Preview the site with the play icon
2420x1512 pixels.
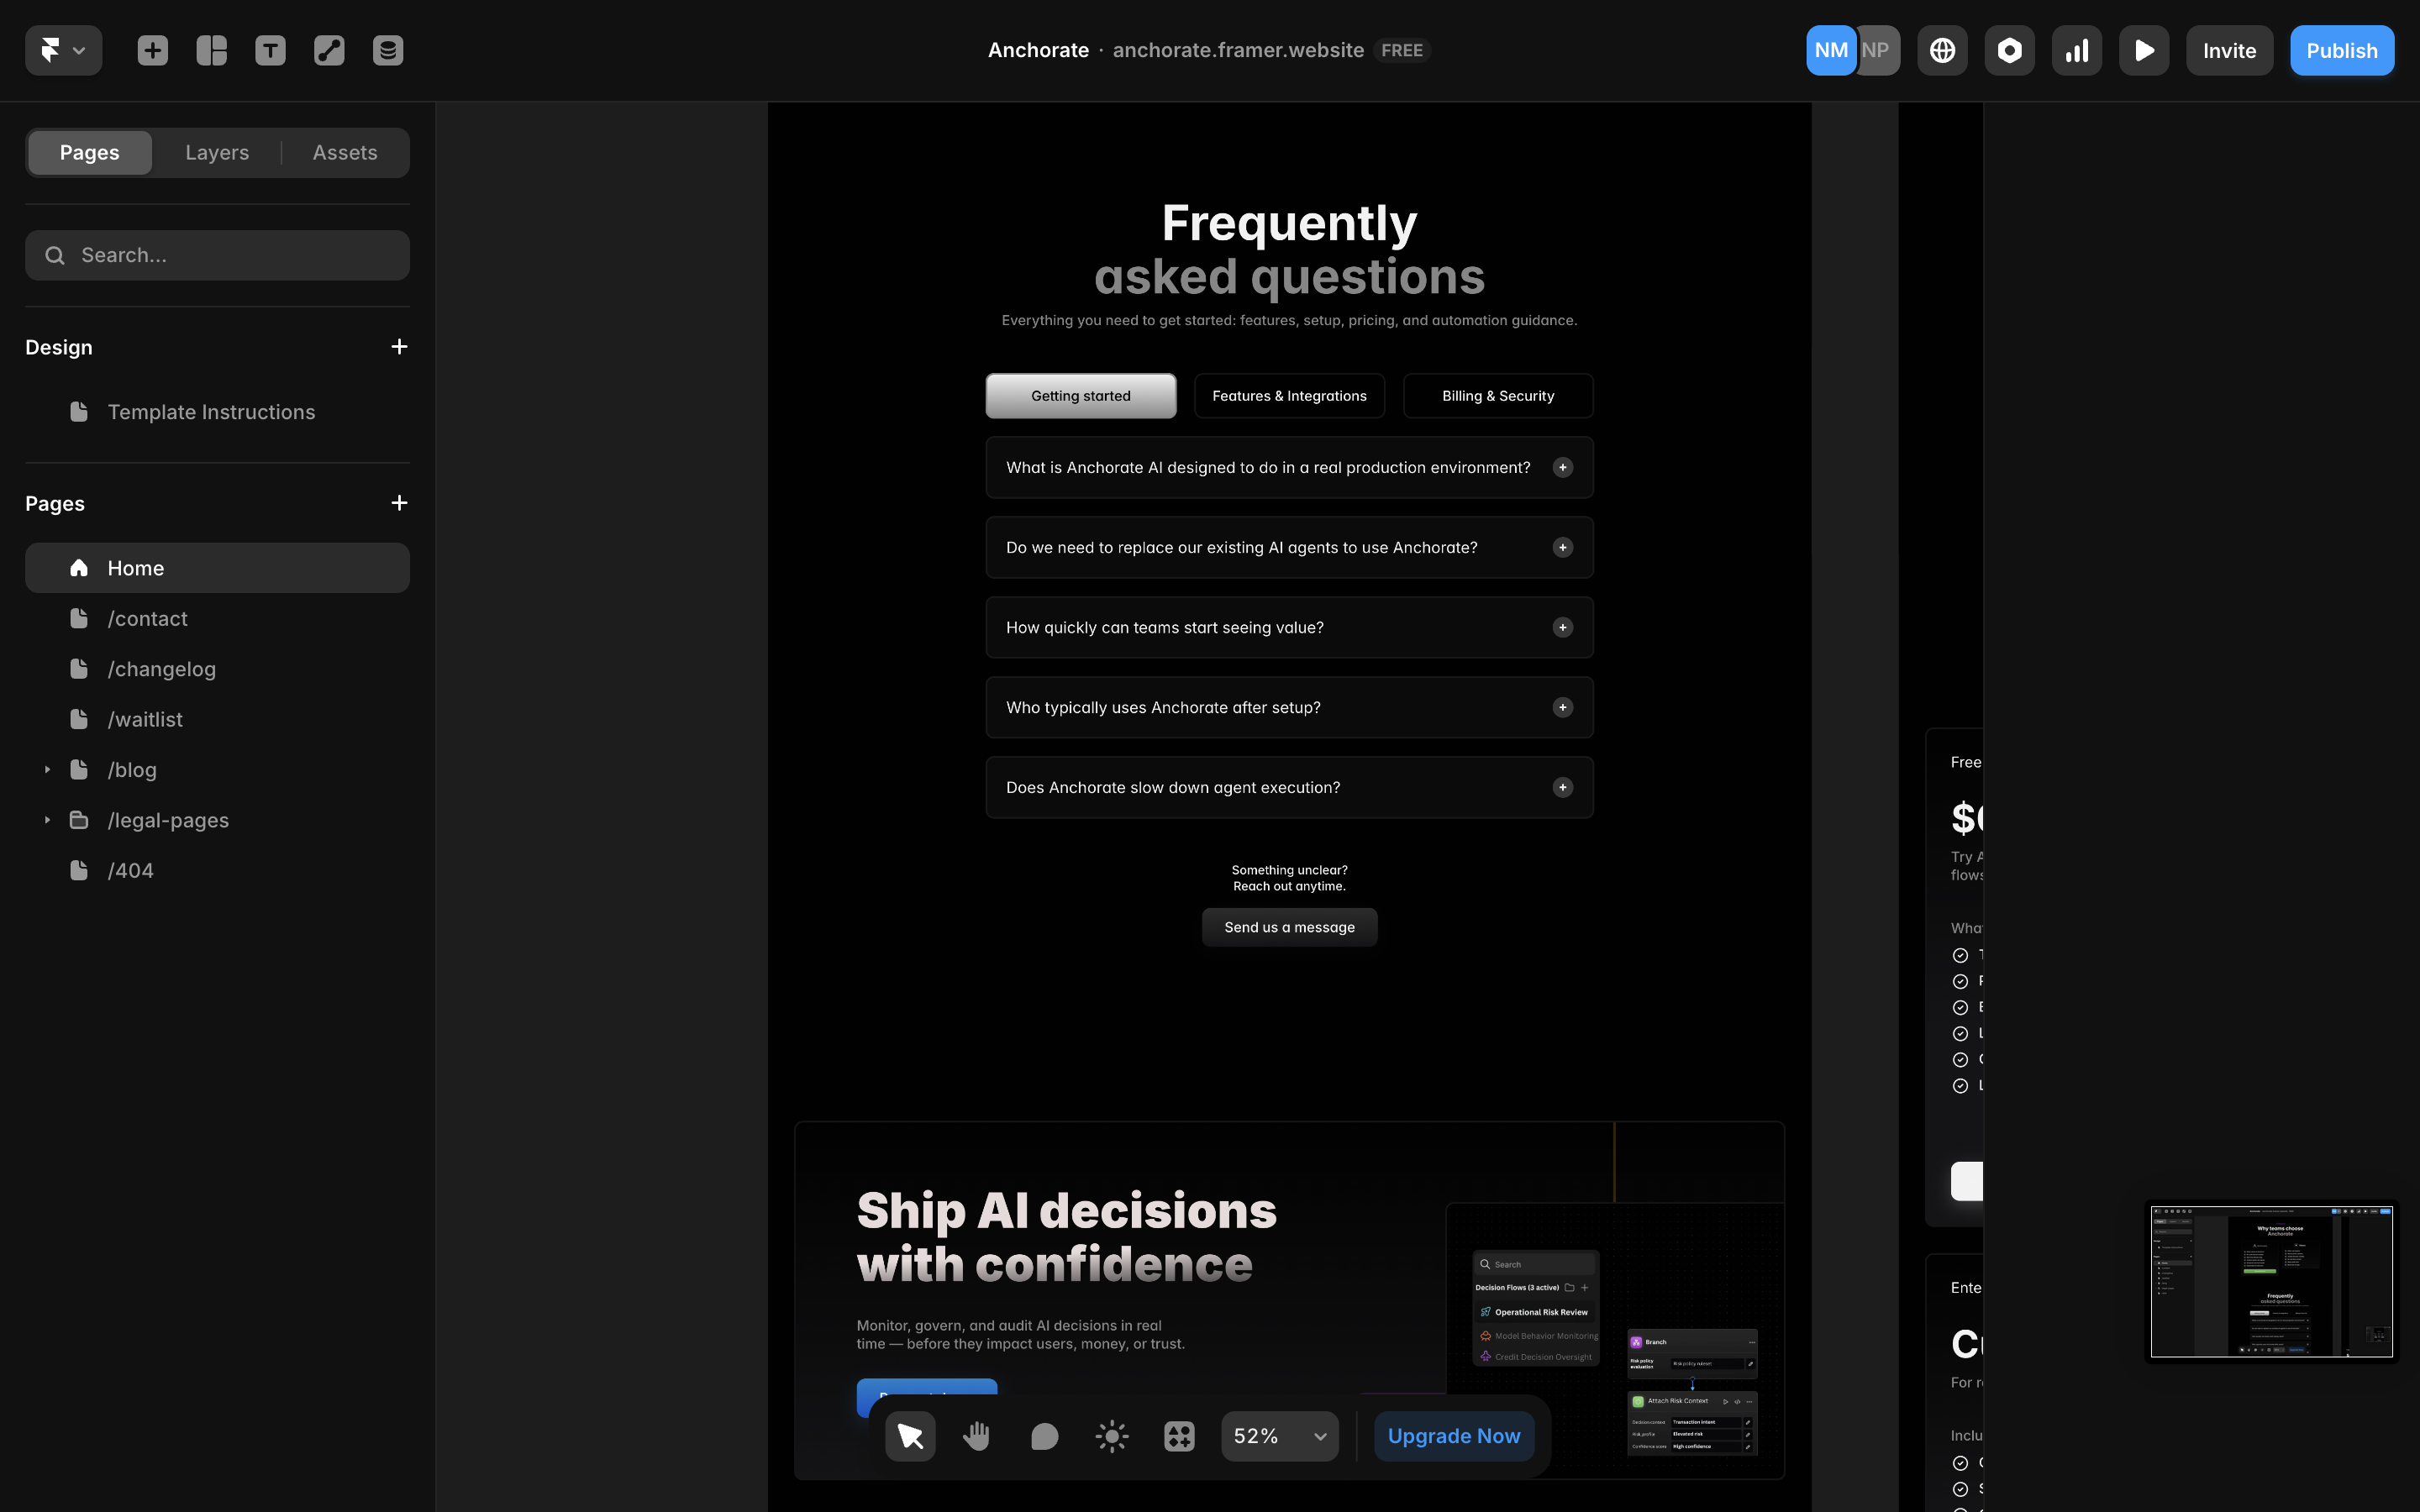pyautogui.click(x=2143, y=49)
